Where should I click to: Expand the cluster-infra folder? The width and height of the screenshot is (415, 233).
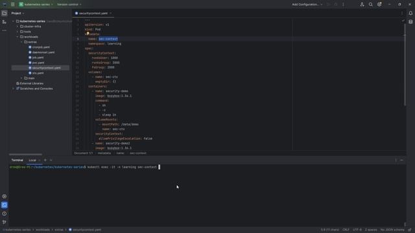[18, 27]
